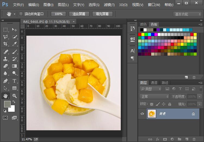Select the Eyedropper tool

click(x=14, y=44)
